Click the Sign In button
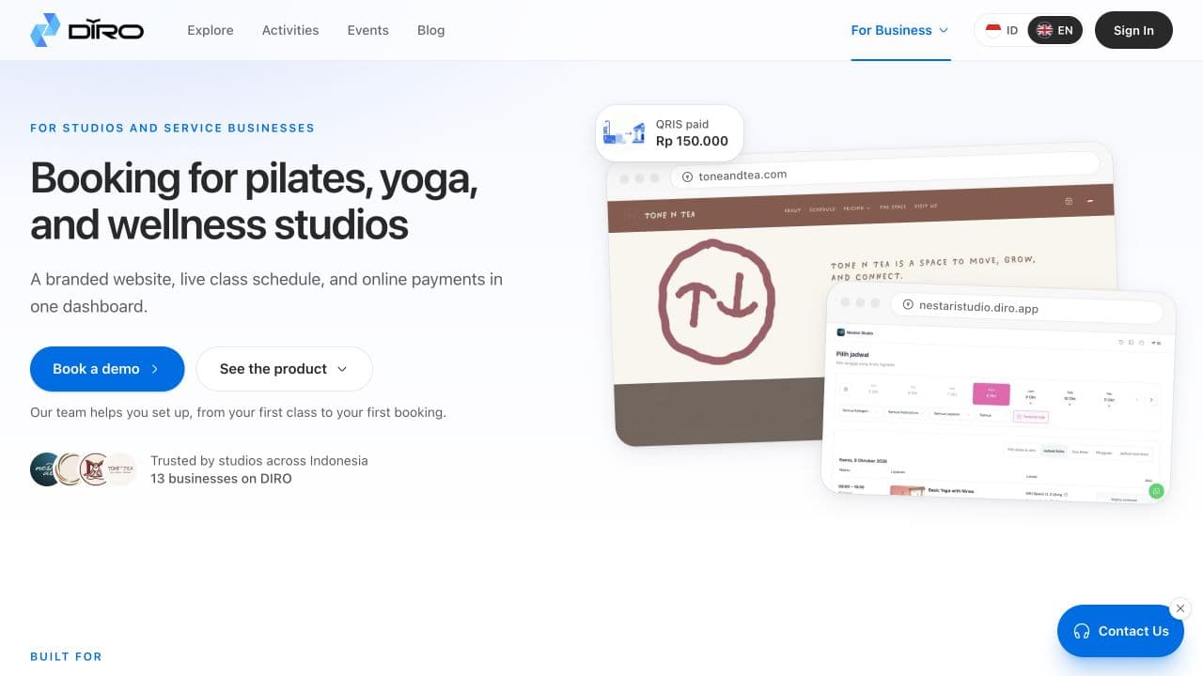Image resolution: width=1203 pixels, height=676 pixels. tap(1133, 30)
